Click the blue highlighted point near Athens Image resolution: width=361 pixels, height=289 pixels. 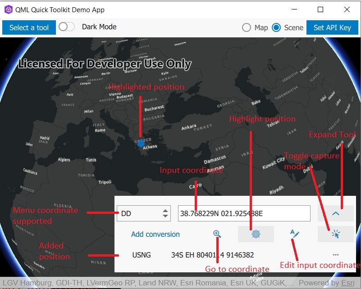coord(141,144)
